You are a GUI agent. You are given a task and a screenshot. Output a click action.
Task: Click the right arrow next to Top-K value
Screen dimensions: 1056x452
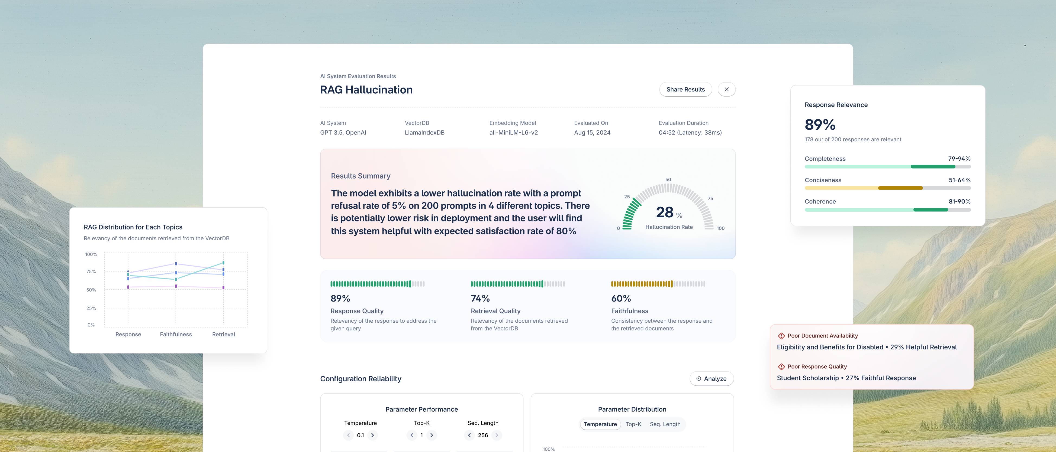431,435
